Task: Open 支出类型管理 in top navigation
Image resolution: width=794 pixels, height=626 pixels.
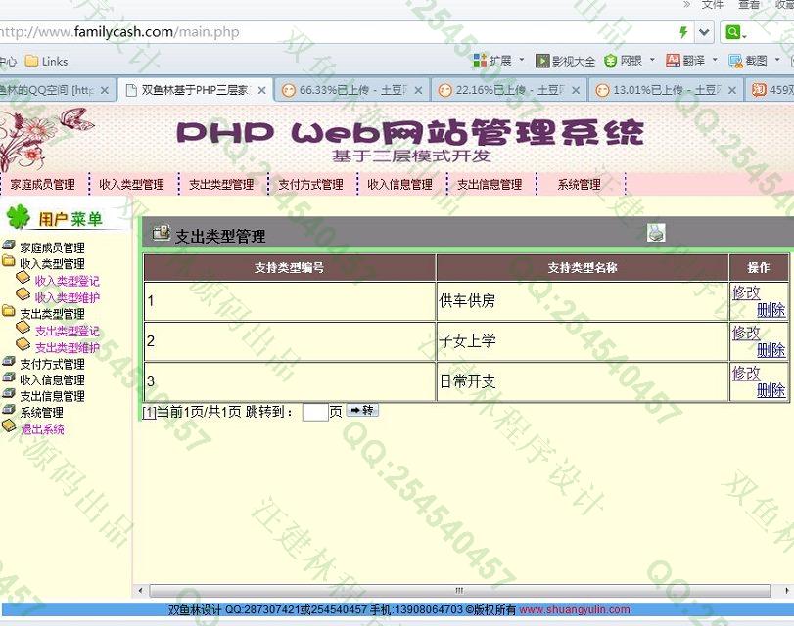Action: [221, 184]
